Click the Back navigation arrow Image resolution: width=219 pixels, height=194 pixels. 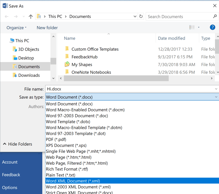coord(7,17)
